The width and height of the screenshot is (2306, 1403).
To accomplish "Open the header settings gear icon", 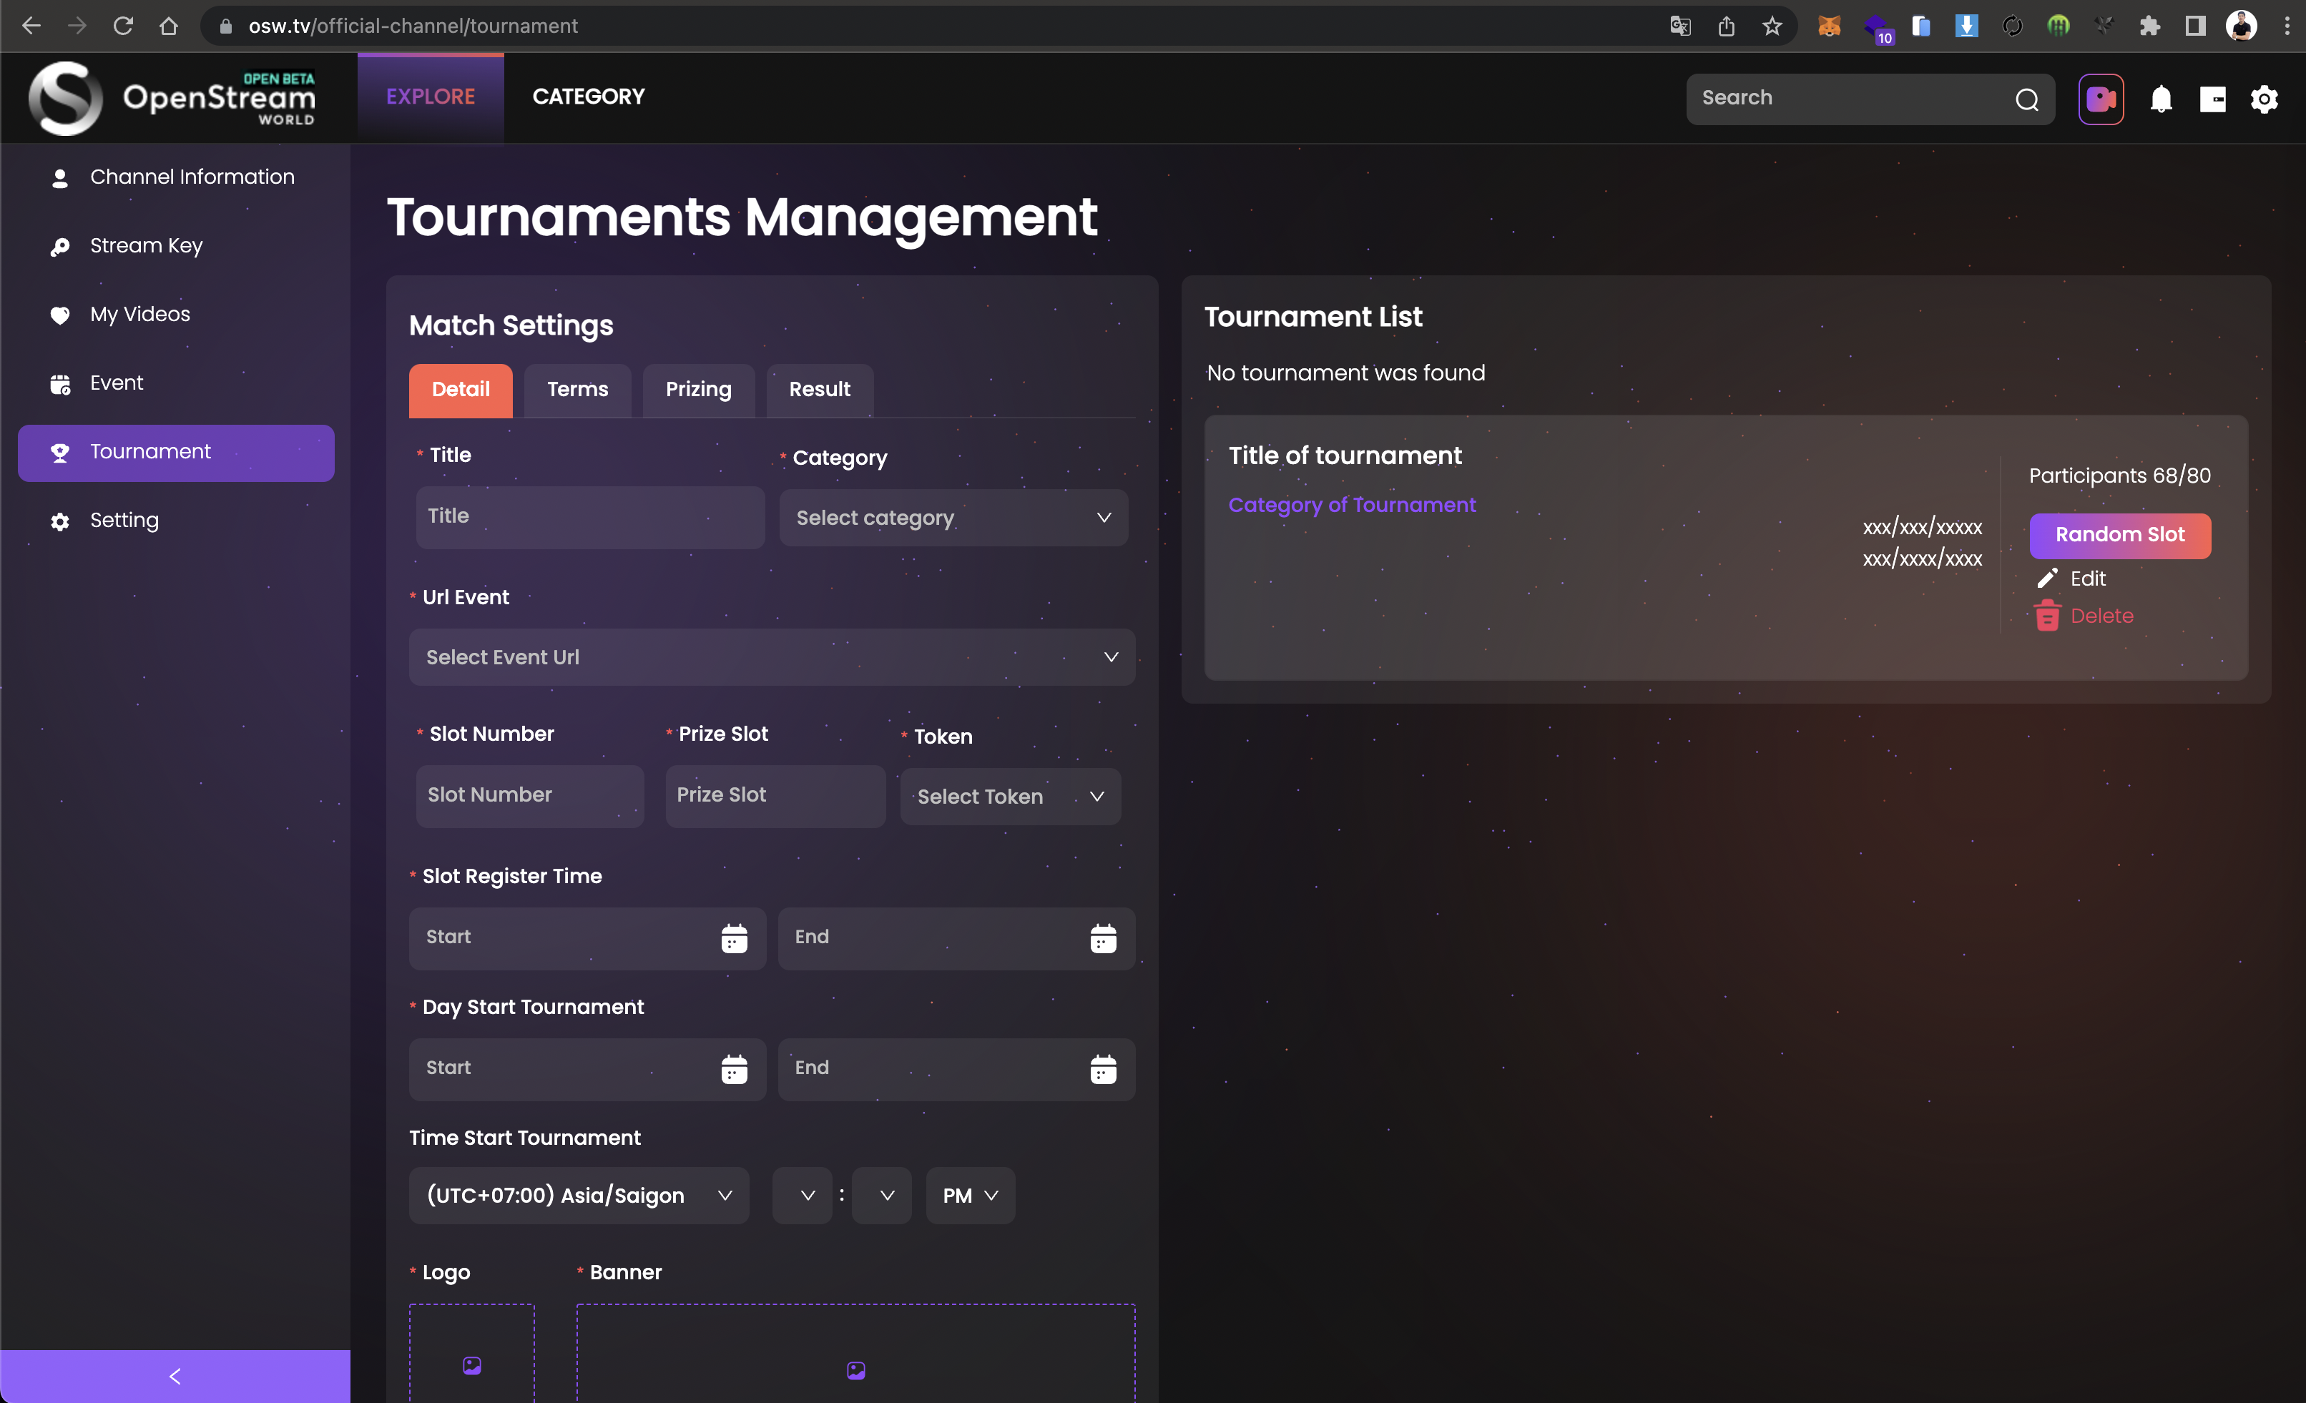I will click(2264, 98).
